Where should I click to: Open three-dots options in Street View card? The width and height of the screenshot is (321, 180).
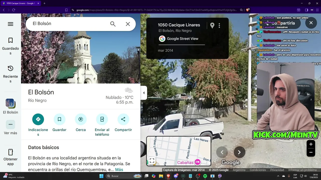click(219, 25)
